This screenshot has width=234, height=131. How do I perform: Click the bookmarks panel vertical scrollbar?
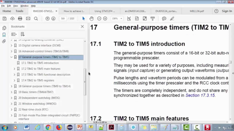(x=85, y=82)
